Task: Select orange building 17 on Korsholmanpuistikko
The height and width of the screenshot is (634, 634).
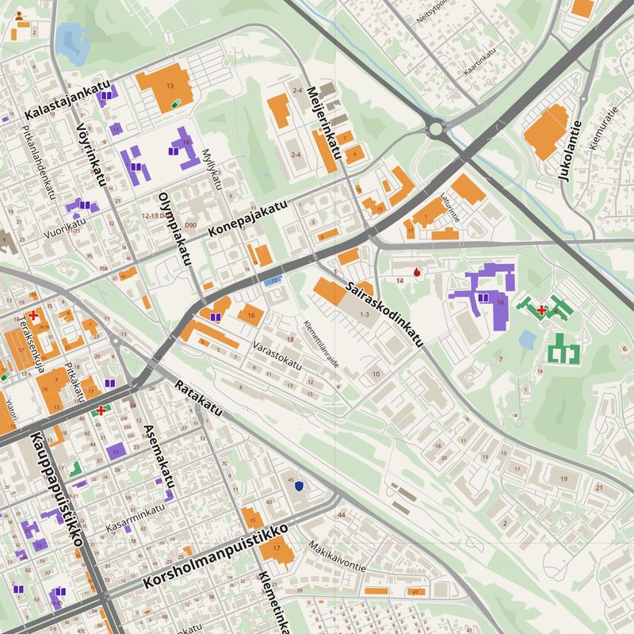Action: click(277, 550)
